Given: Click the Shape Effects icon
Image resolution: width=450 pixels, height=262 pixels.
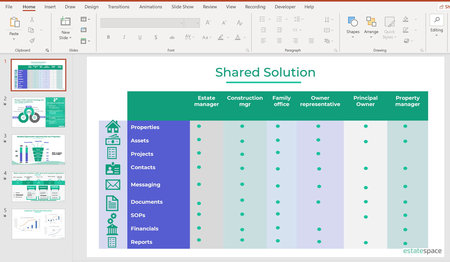Looking at the screenshot, I should point(406,41).
